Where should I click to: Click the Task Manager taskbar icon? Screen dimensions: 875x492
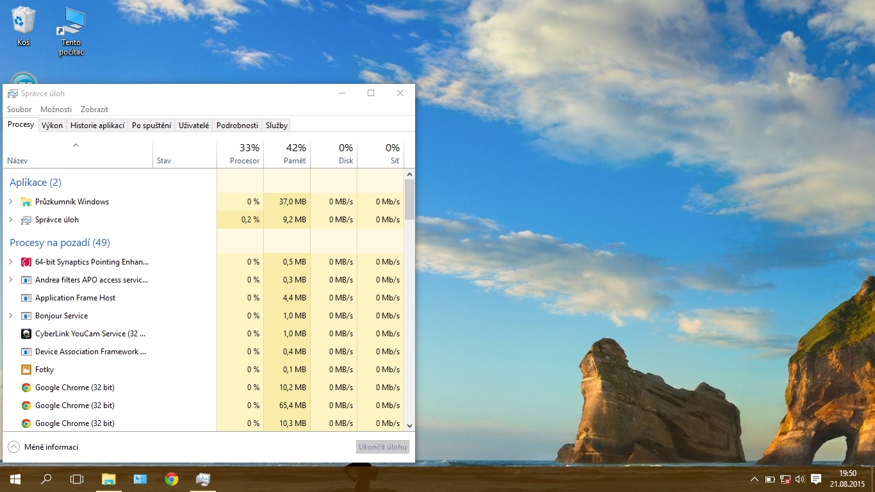(x=203, y=479)
